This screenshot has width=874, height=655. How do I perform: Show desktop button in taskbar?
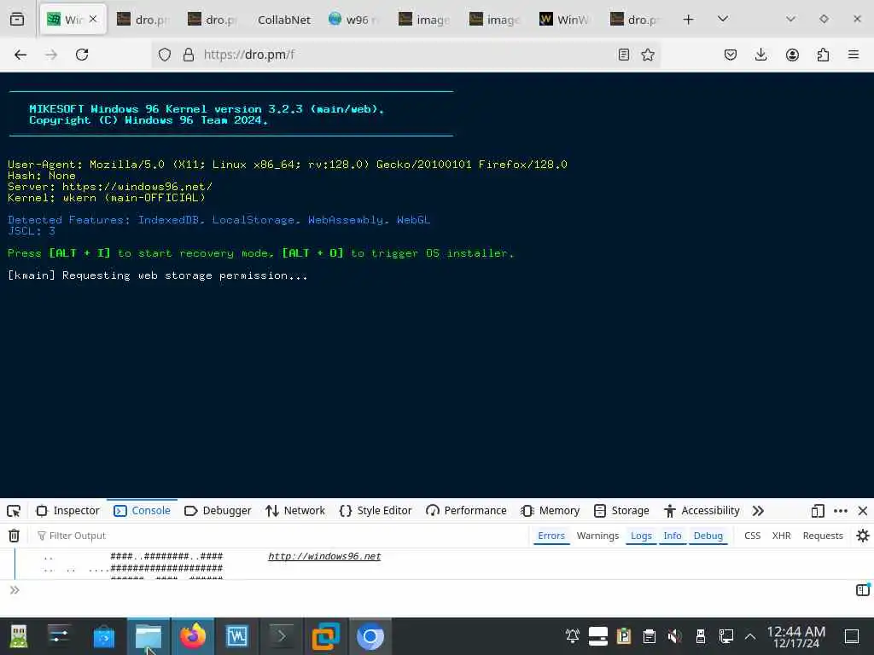coord(852,636)
